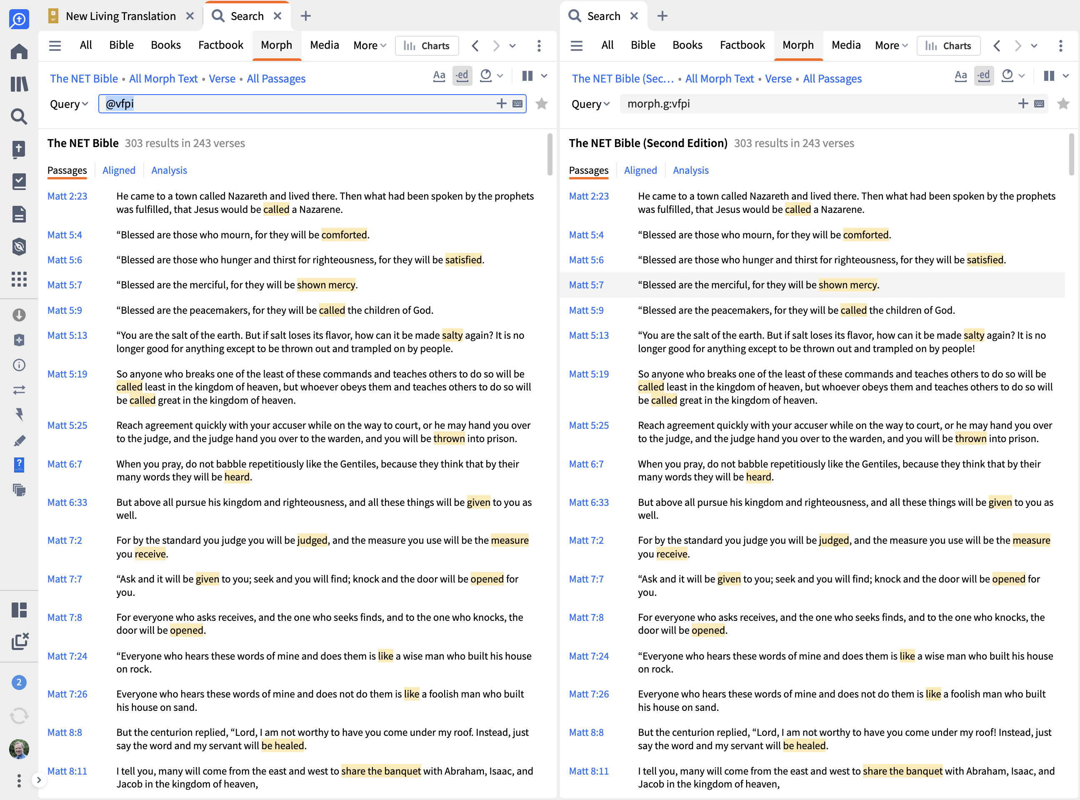Click the info circle icon in sidebar
Image resolution: width=1080 pixels, height=800 pixels.
[x=19, y=365]
